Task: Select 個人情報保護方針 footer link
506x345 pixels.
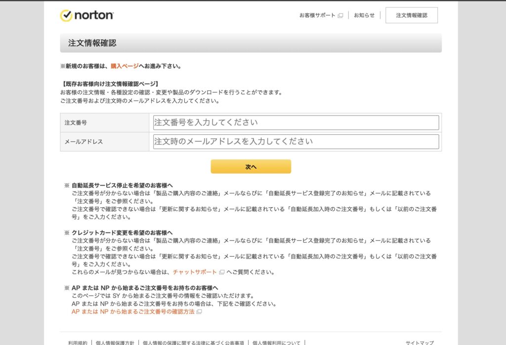Action: [x=115, y=342]
